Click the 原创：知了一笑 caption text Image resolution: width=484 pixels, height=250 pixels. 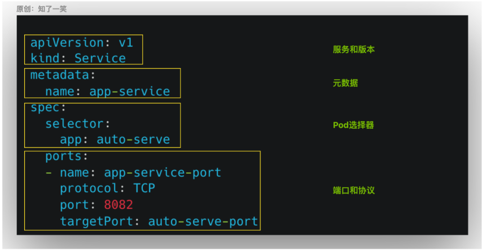coord(42,9)
